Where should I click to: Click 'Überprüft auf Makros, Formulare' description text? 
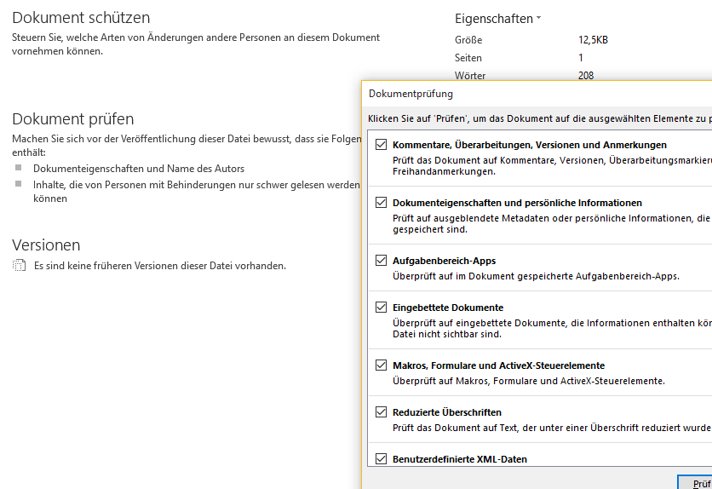(529, 381)
